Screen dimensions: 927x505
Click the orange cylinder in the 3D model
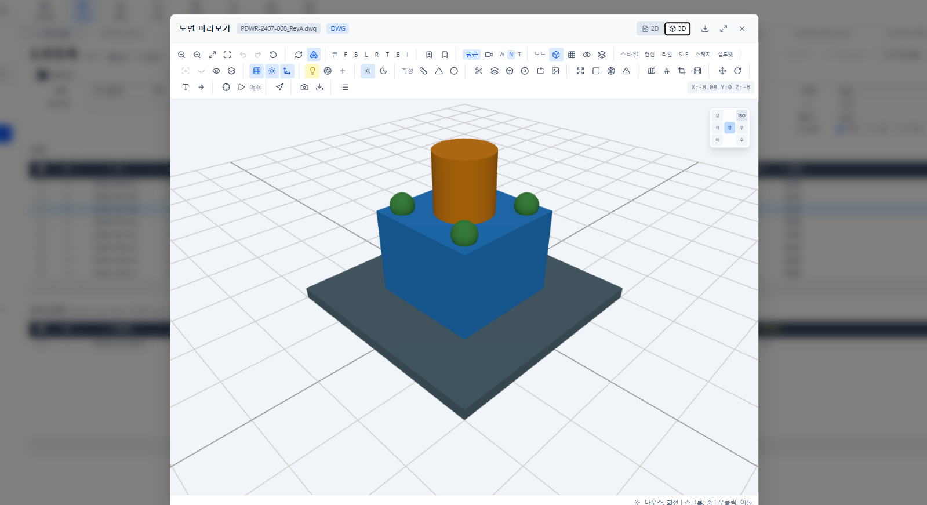coord(464,180)
